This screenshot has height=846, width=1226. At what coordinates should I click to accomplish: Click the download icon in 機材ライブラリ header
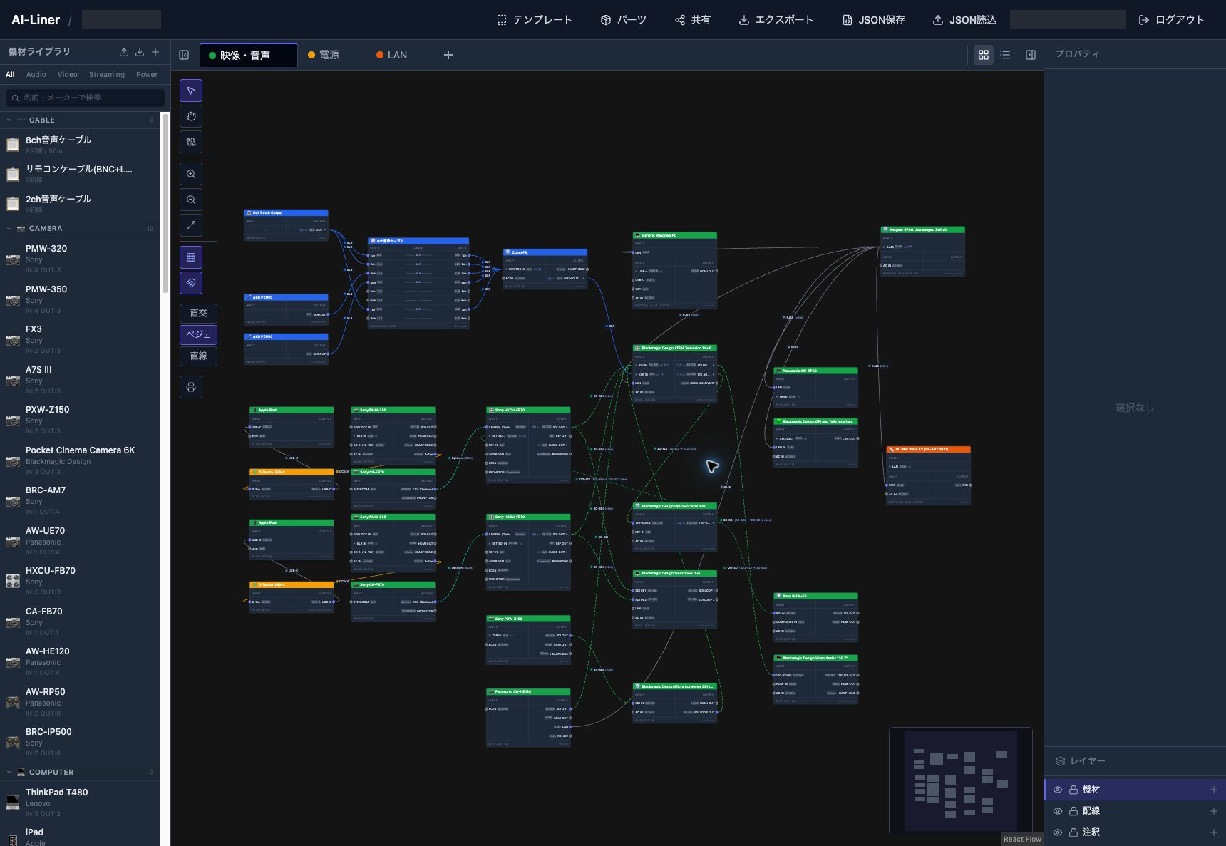click(x=140, y=52)
